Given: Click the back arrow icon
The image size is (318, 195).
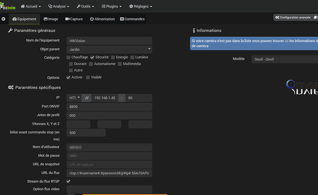Looking at the screenshot, I should click(3, 19).
